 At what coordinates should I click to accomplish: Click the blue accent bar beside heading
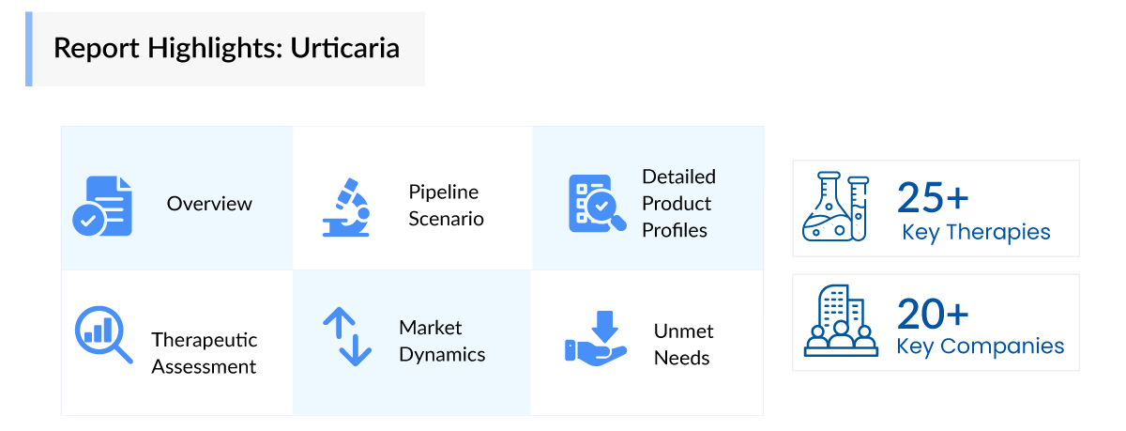pyautogui.click(x=29, y=49)
